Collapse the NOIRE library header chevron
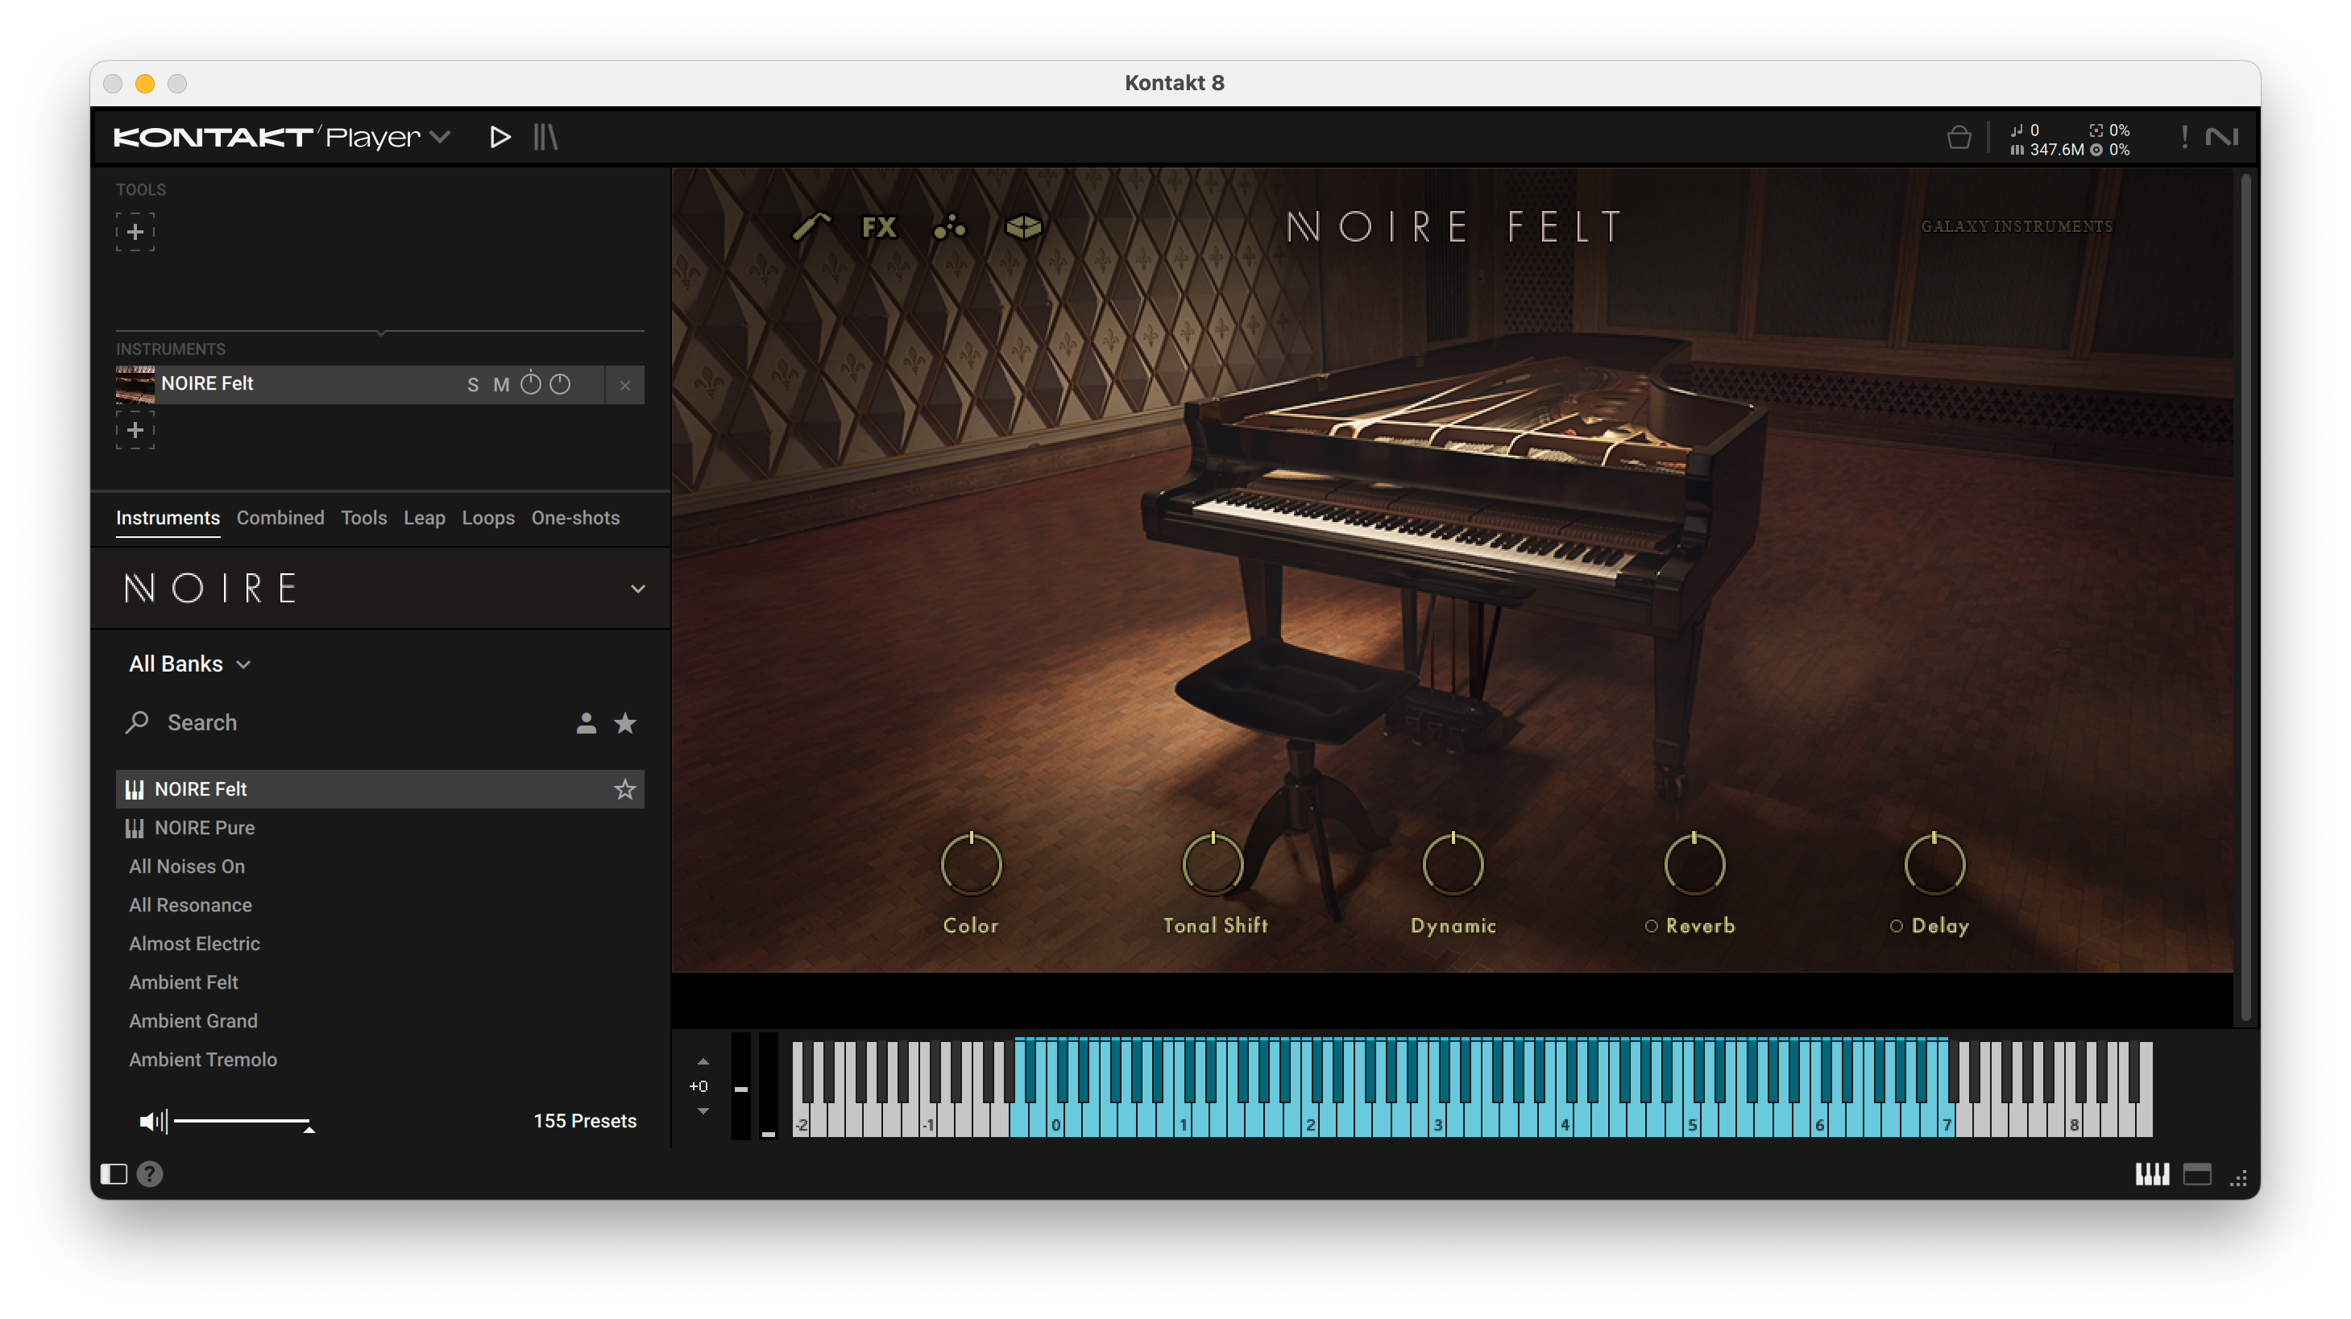Image resolution: width=2351 pixels, height=1319 pixels. (x=639, y=589)
